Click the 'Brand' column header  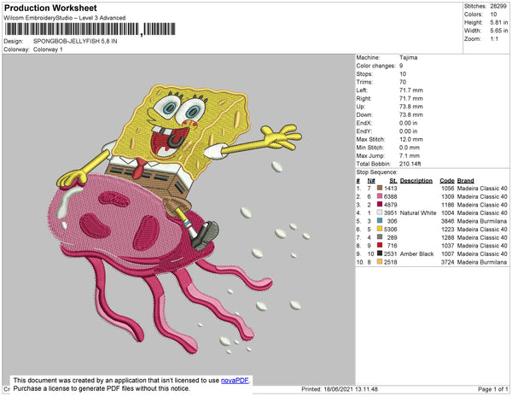pos(466,181)
